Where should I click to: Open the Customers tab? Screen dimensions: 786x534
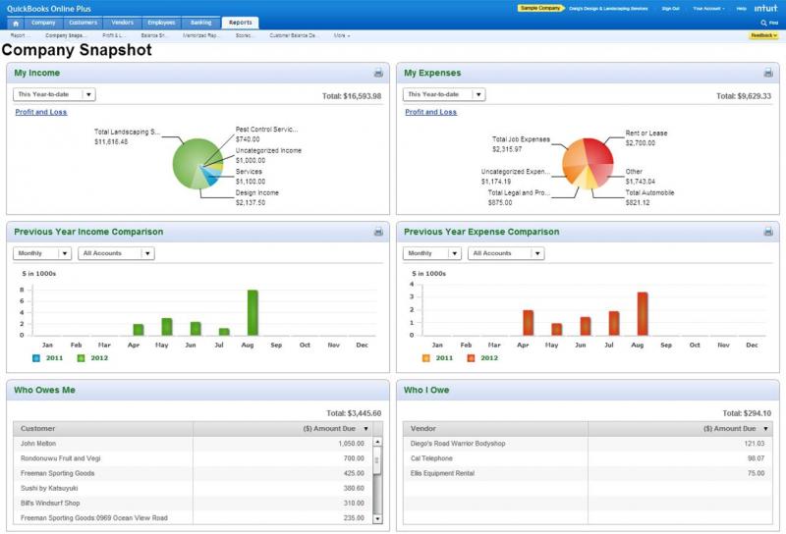[83, 23]
